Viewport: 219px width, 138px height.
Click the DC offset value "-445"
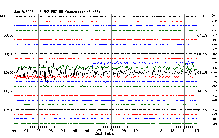(x=215, y=58)
